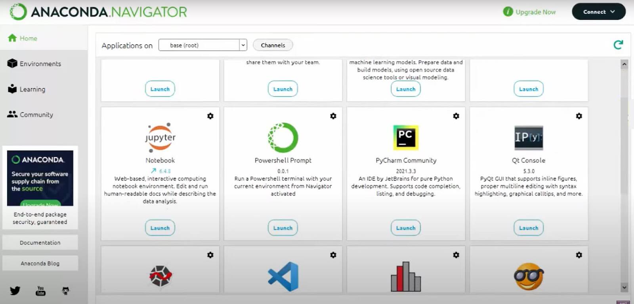Launch Qt Console
The image size is (634, 304).
point(529,228)
